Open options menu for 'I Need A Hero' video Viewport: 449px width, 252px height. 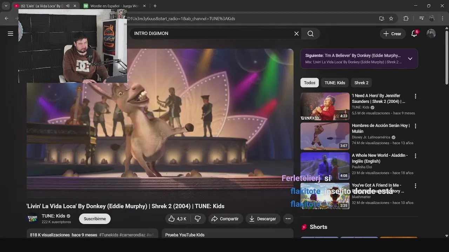point(415,96)
